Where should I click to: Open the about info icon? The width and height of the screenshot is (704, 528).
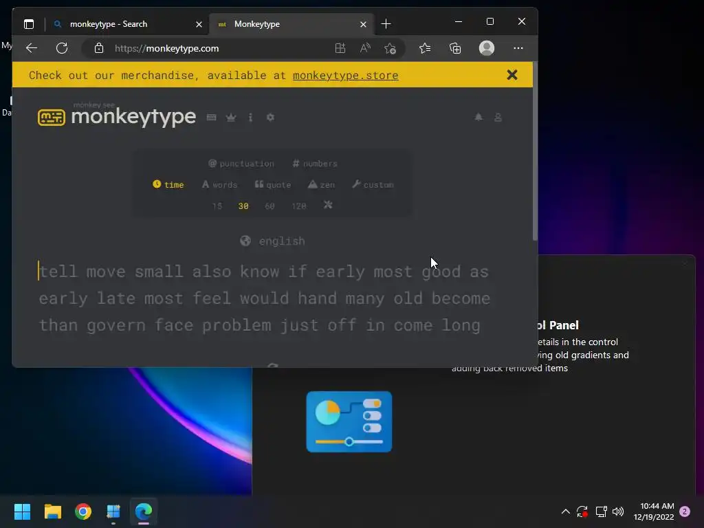tap(250, 117)
